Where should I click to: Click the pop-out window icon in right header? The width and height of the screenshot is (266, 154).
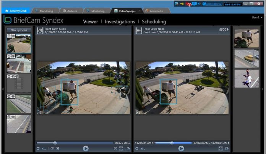coord(221,29)
